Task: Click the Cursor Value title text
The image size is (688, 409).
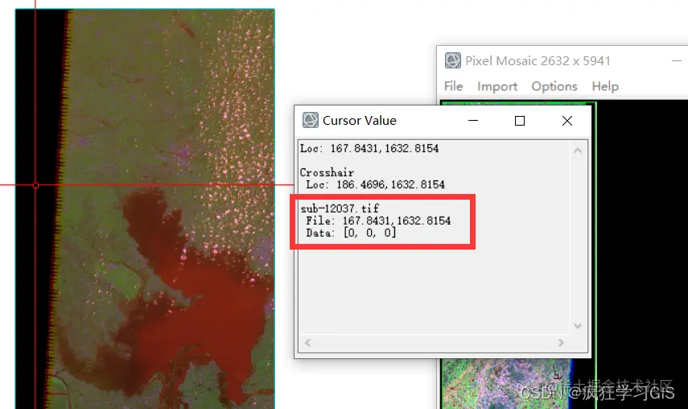Action: pyautogui.click(x=360, y=120)
